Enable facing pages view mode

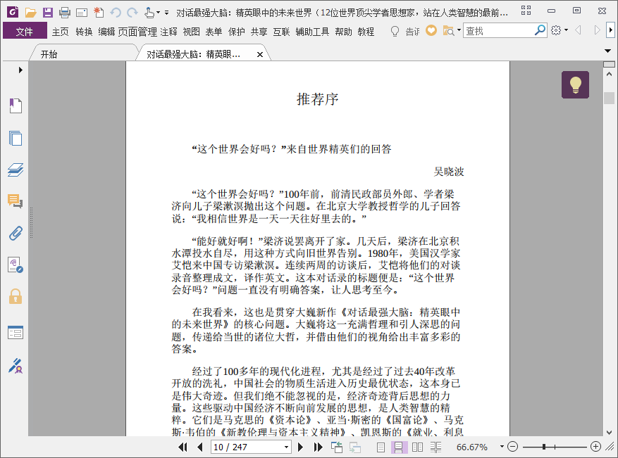[x=417, y=447]
